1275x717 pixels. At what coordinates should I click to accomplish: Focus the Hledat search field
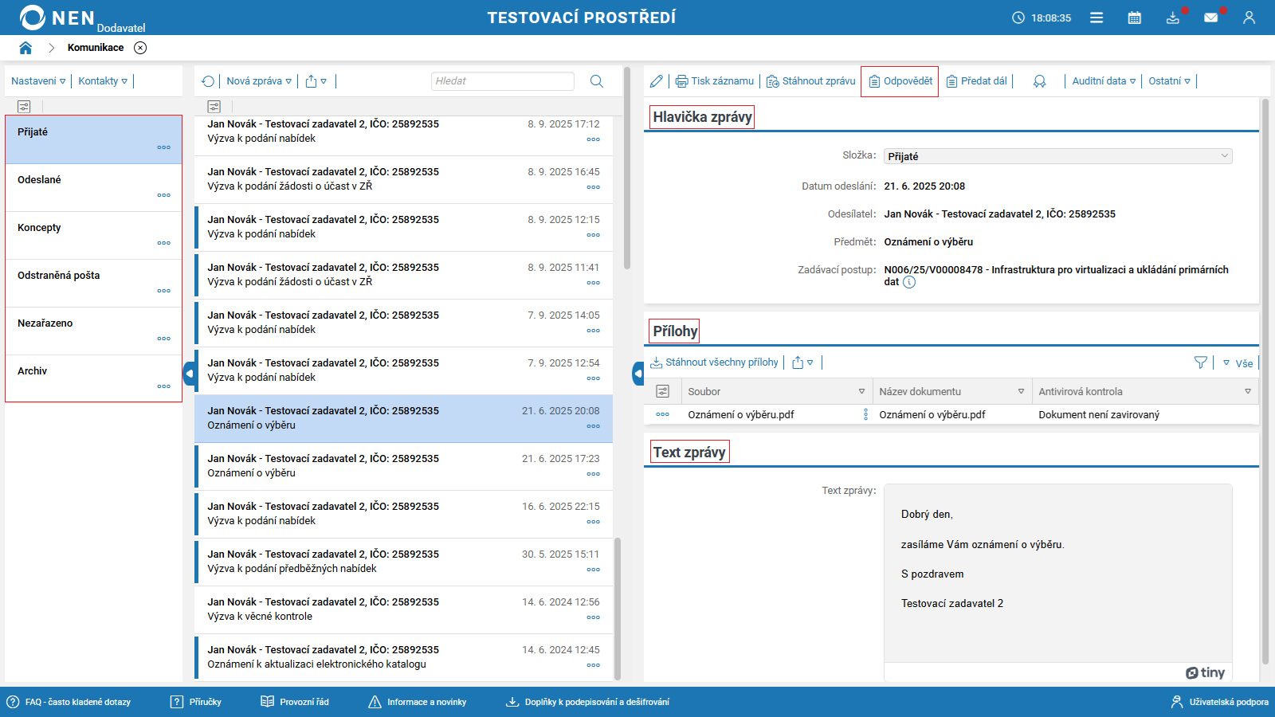pos(503,81)
